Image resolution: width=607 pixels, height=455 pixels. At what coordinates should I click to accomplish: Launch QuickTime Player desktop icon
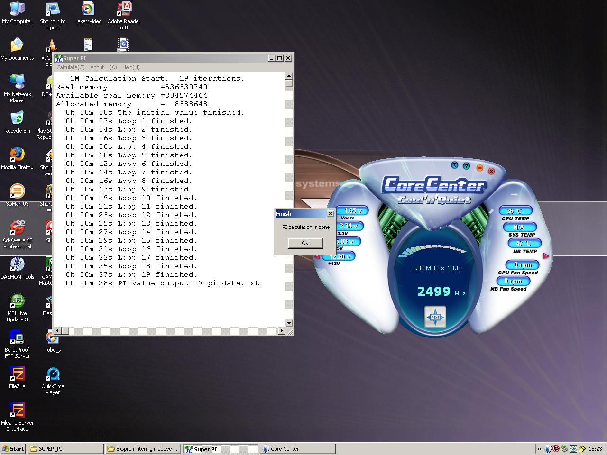point(53,381)
